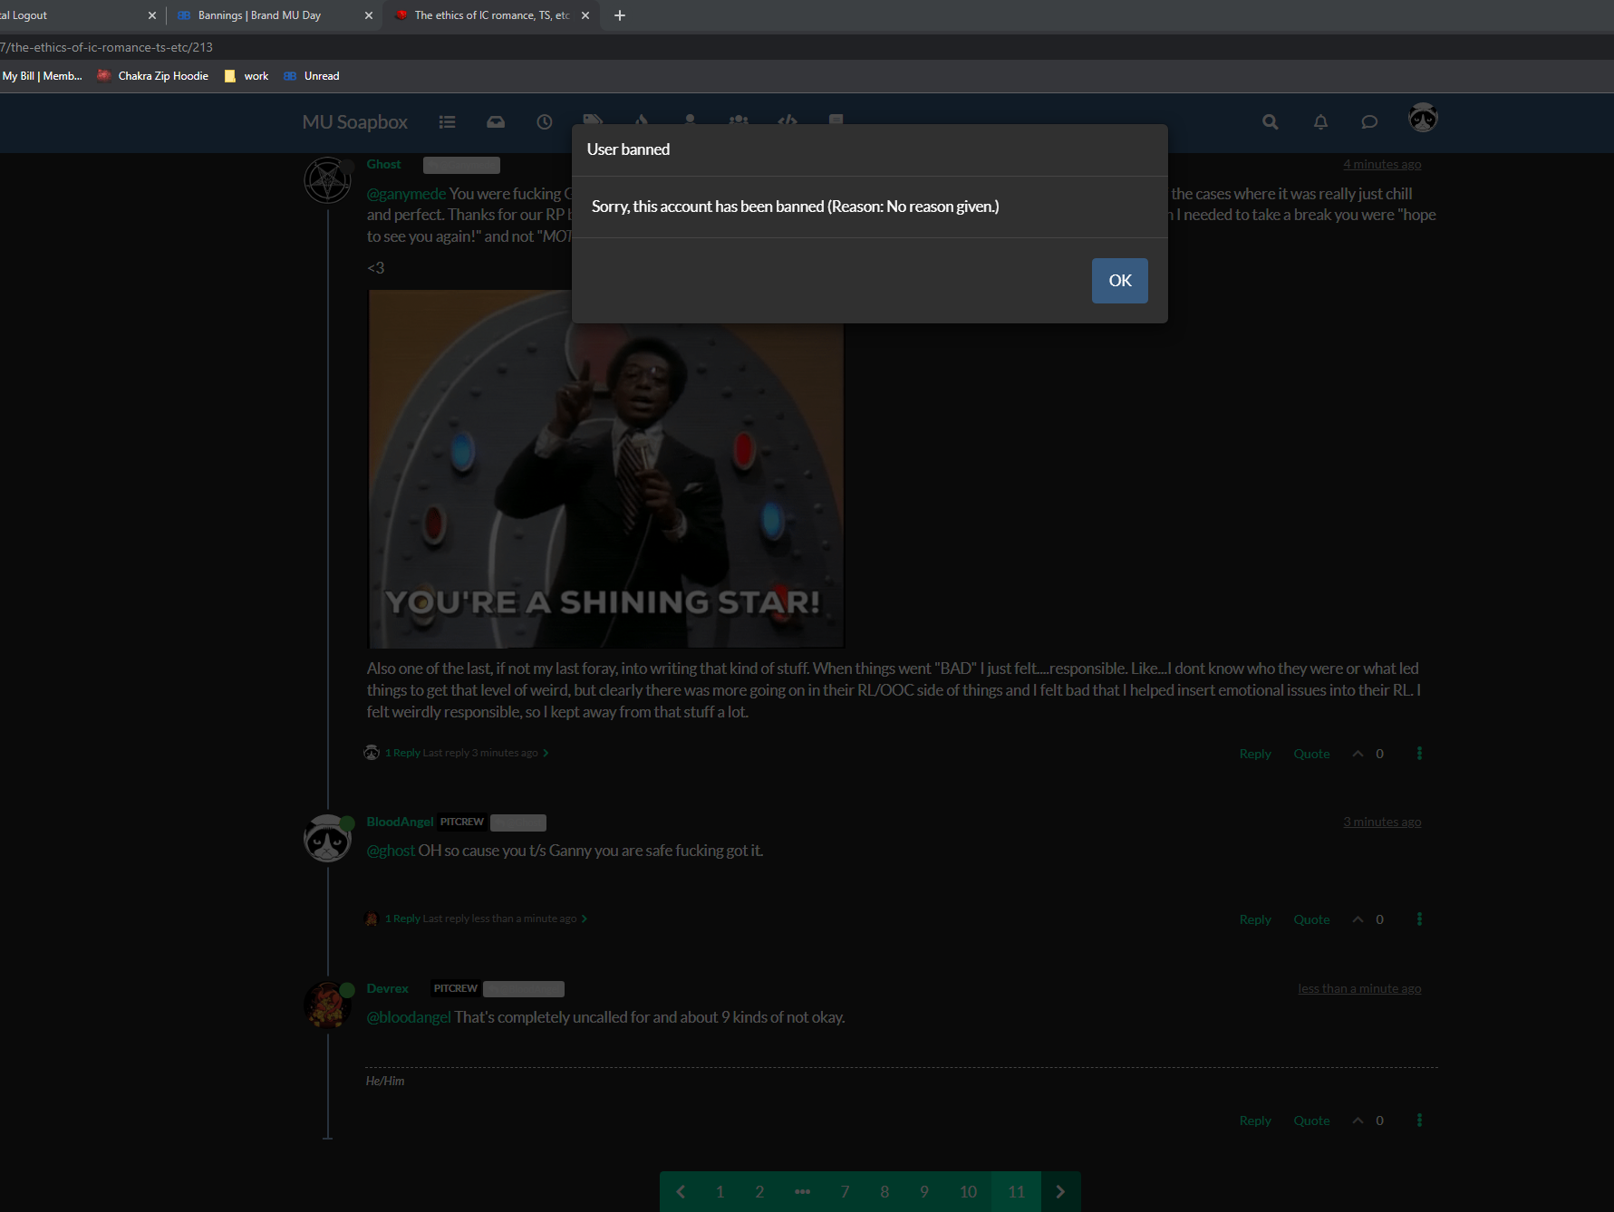
Task: Switch to the Bannings | Brand MU Day tab
Action: [259, 15]
